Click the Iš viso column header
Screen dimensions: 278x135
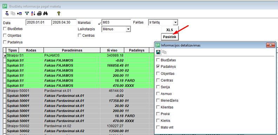[112, 50]
